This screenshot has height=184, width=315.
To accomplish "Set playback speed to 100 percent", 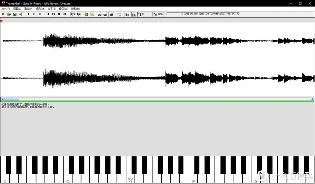I will tap(111, 14).
